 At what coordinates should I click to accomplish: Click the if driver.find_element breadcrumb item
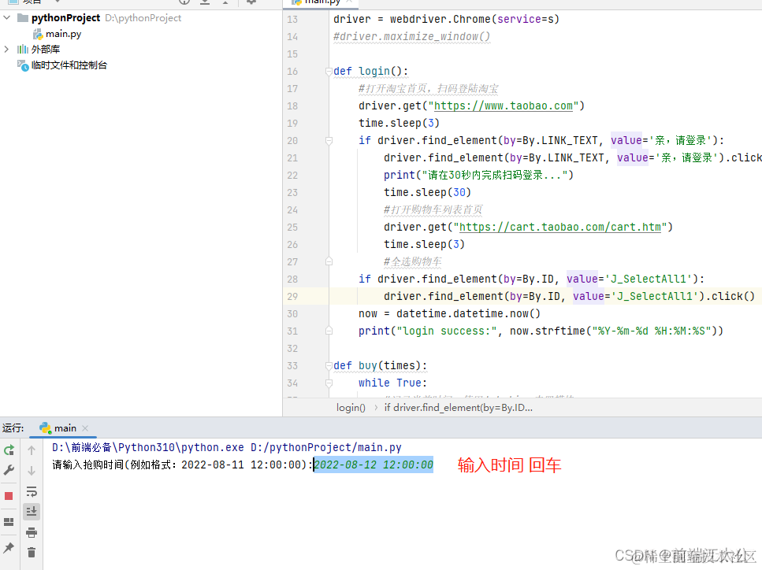tap(459, 408)
